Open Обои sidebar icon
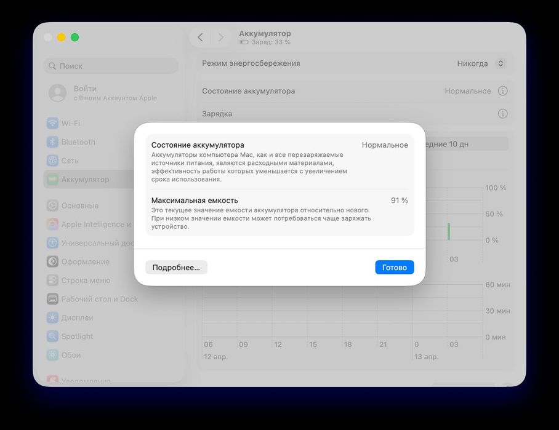Screen dimensions: 559x430 click(52, 355)
